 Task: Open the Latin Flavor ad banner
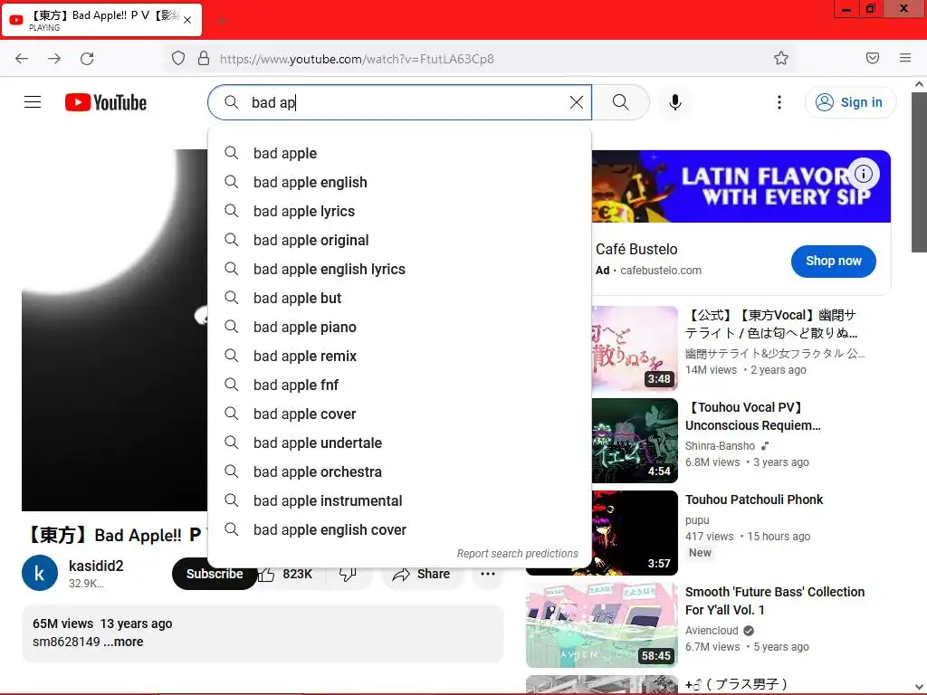741,186
